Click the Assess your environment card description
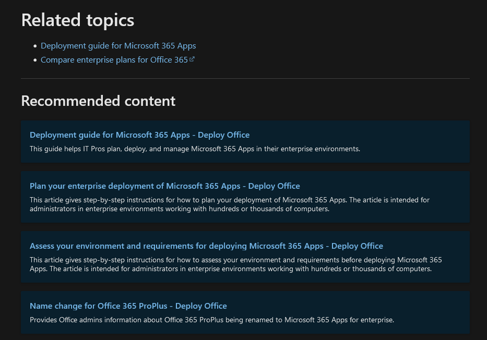This screenshot has height=340, width=487. [x=235, y=264]
